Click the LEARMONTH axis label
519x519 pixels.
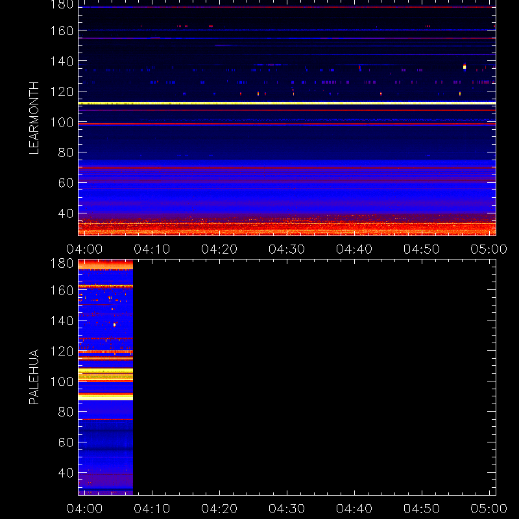34,118
